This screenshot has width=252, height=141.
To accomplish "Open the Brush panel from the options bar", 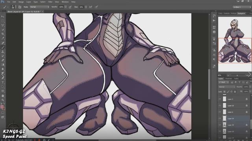I will tap(20, 7).
